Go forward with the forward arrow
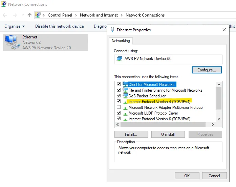Screen dimensions: 236x187 [x=15, y=15]
